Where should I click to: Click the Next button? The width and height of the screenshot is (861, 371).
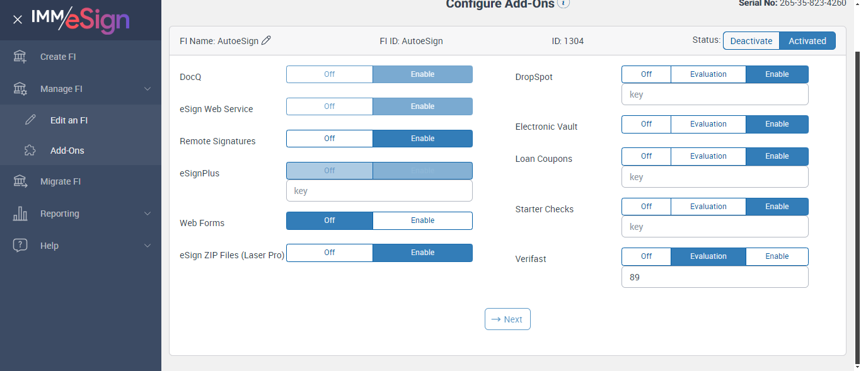(507, 319)
